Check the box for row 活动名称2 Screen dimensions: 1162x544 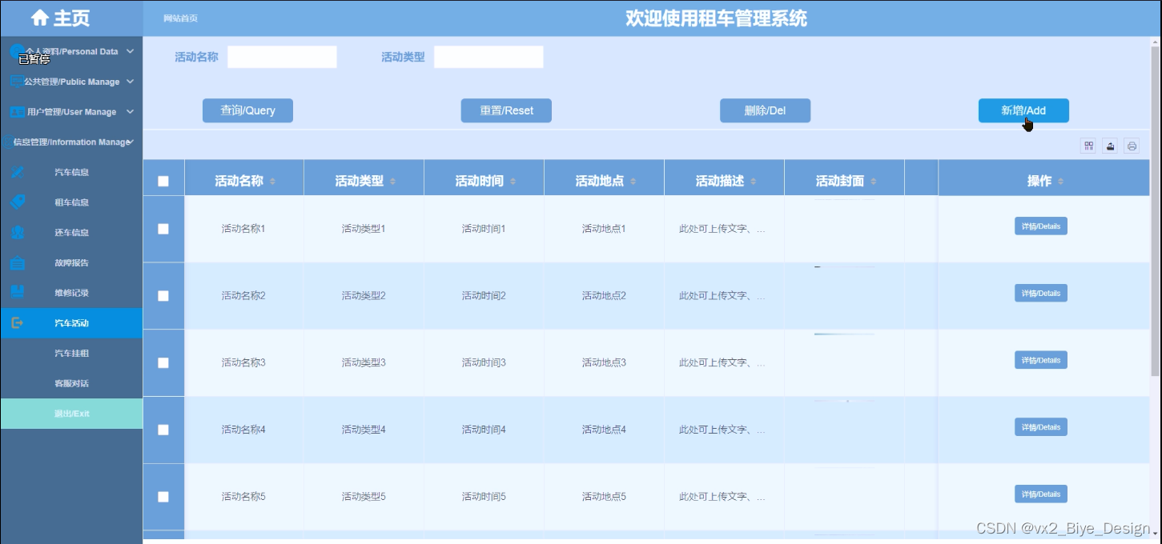163,296
